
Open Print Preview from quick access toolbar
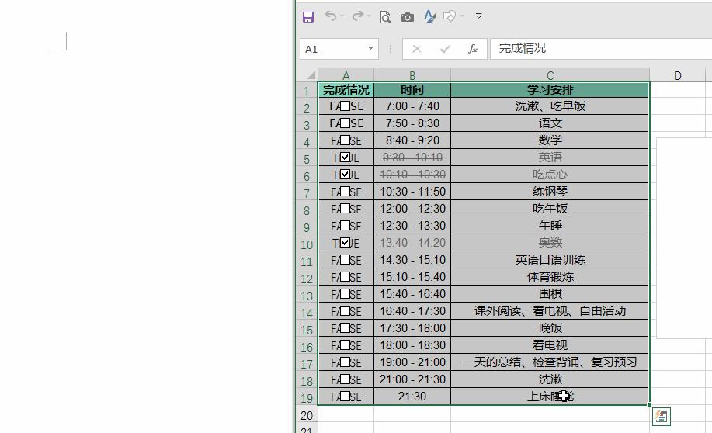385,17
